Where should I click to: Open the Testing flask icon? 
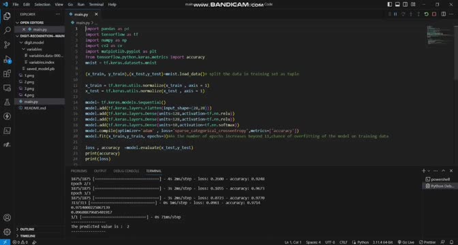(x=7, y=102)
